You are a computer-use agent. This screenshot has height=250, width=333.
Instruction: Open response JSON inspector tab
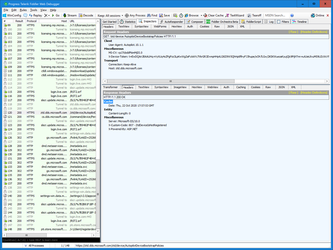click(x=281, y=87)
